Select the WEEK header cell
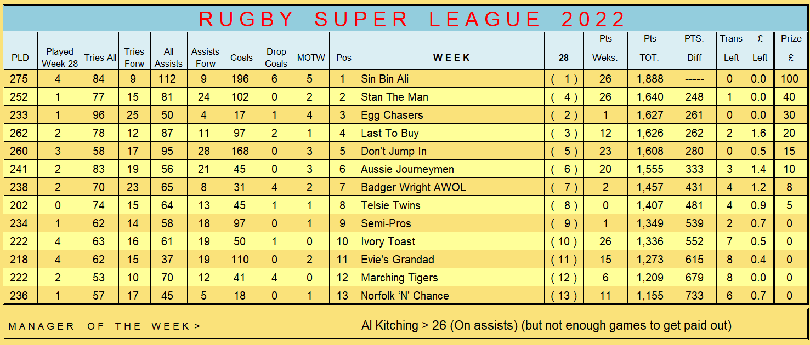This screenshot has width=810, height=345. pos(451,57)
